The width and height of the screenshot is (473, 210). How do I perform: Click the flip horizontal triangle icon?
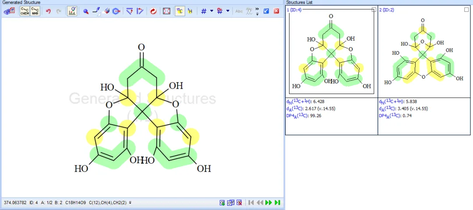[140, 11]
